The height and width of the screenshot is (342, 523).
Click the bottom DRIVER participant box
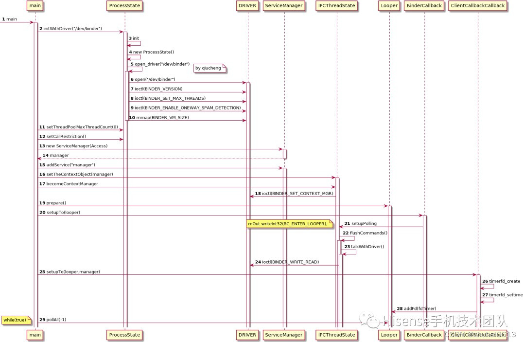247,335
